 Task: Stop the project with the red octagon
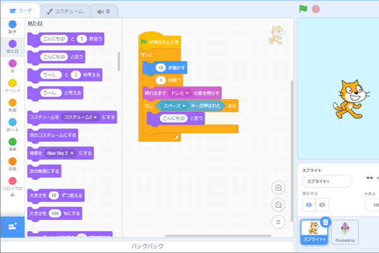(x=316, y=9)
